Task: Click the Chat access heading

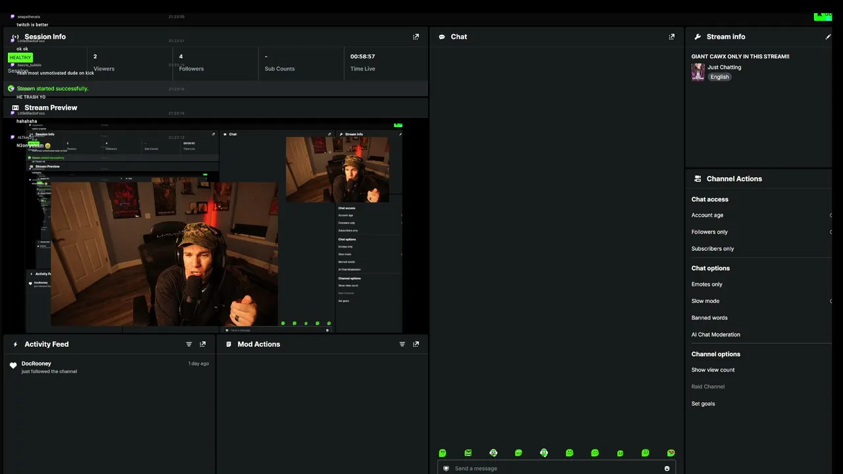Action: pos(710,199)
